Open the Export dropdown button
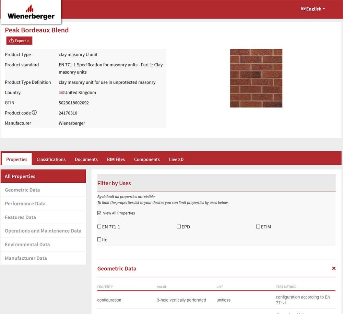343x314 pixels. click(x=19, y=41)
